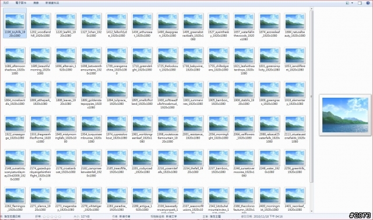The height and width of the screenshot is (220, 373).
Task: Select the 2248_water_1920x1080 file
Action: [x=269, y=161]
